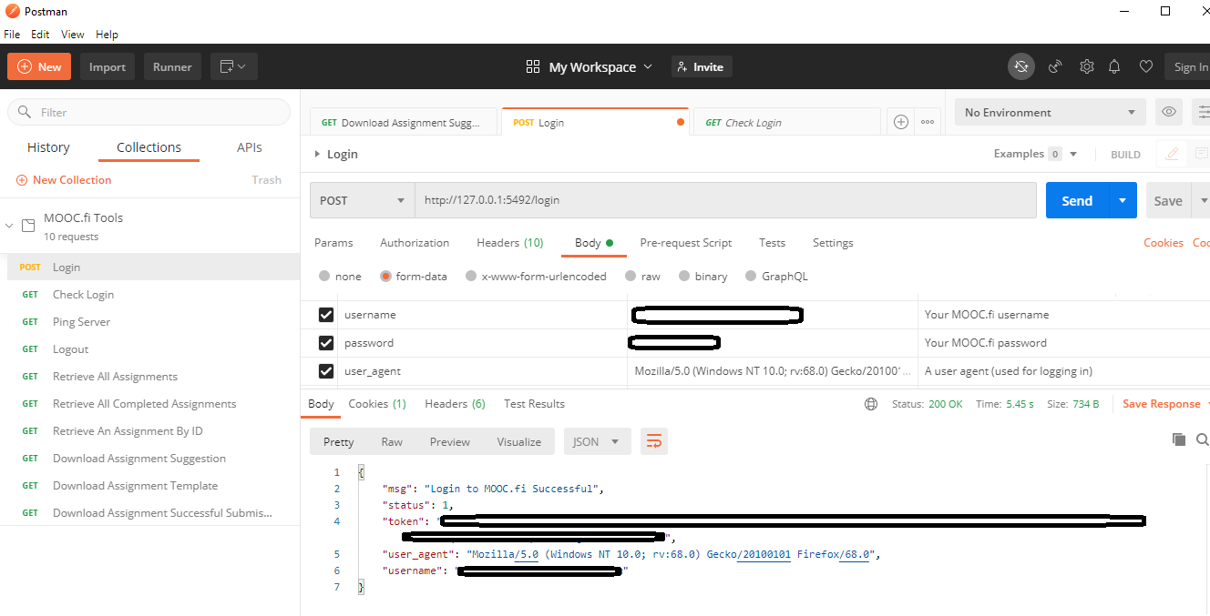Uncheck the username parameter checkbox
1210x616 pixels.
[x=325, y=315]
